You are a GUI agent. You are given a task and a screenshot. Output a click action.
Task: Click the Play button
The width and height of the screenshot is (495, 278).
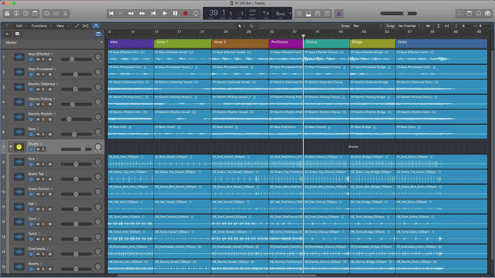165,13
